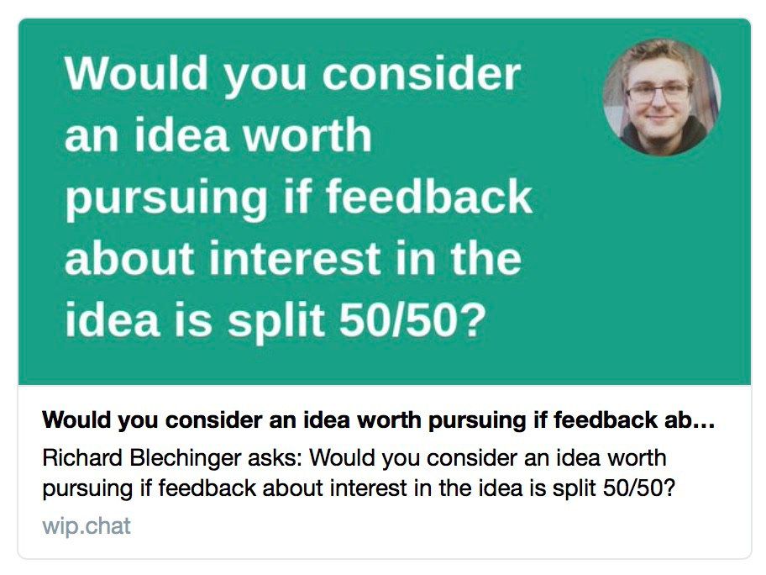Screen dimensions: 766x575
Task: Click headline line "an idea worth"
Action: [x=218, y=136]
